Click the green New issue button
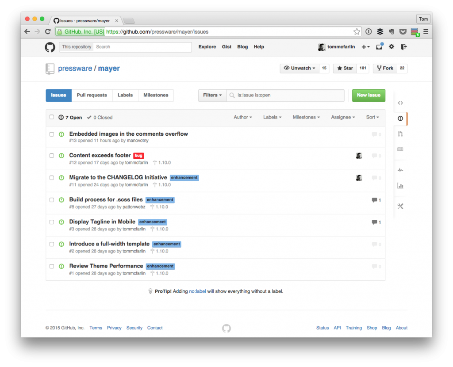This screenshot has height=367, width=453. coord(369,95)
